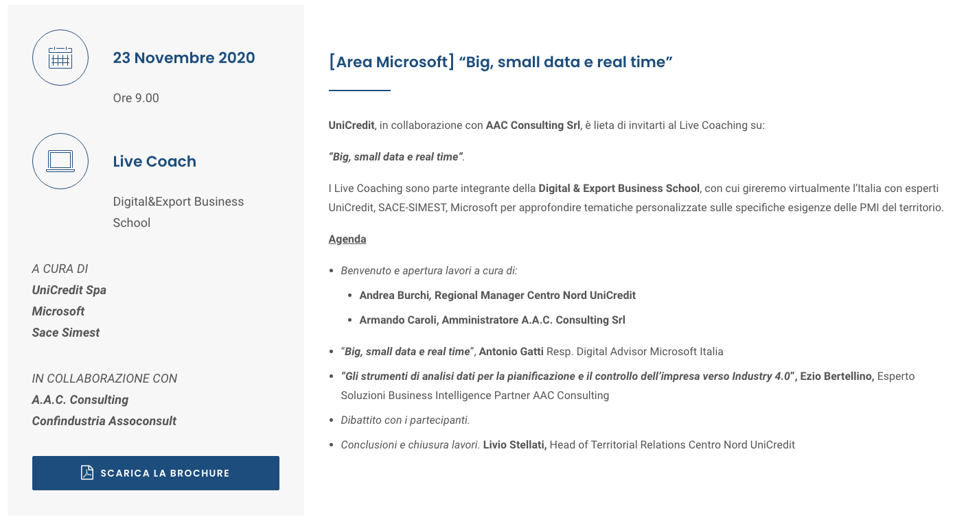Image resolution: width=955 pixels, height=528 pixels.
Task: Click the Andrea Burchi agenda entry
Action: coord(497,295)
